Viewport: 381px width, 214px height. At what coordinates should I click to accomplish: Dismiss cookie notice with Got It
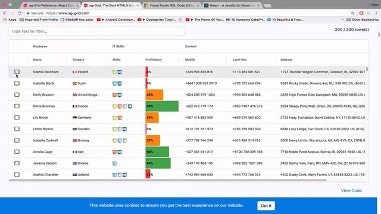[266, 206]
